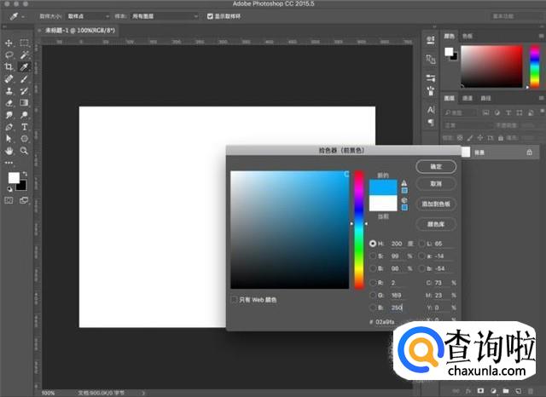Click the 确定 button to confirm color
The image size is (546, 397).
[436, 166]
